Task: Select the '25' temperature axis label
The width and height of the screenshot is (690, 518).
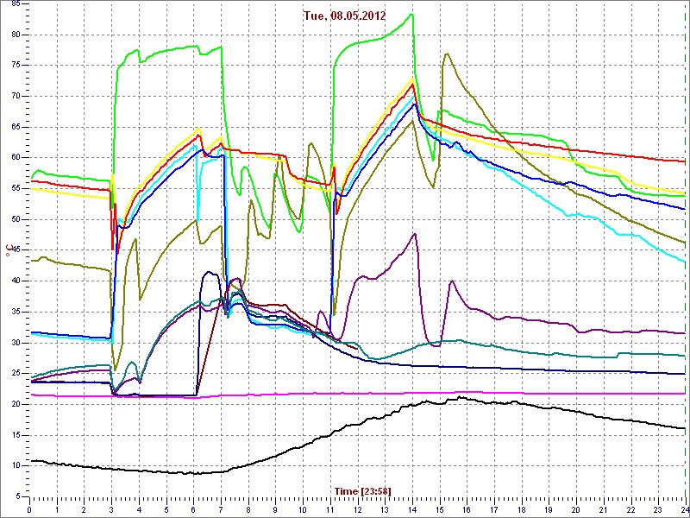Action: point(15,374)
